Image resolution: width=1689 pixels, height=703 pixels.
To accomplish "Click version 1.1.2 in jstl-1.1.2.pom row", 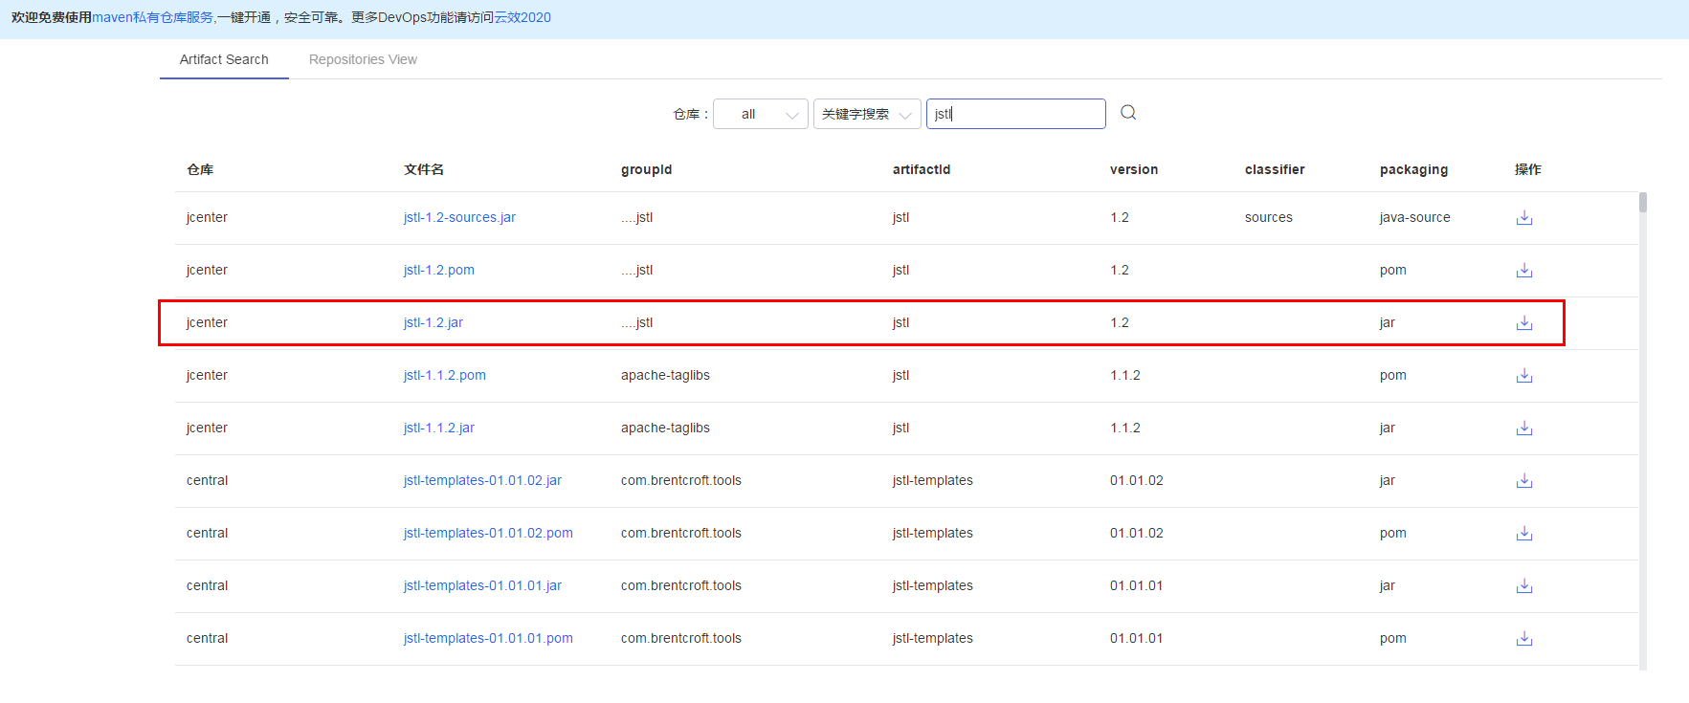I will coord(1125,375).
